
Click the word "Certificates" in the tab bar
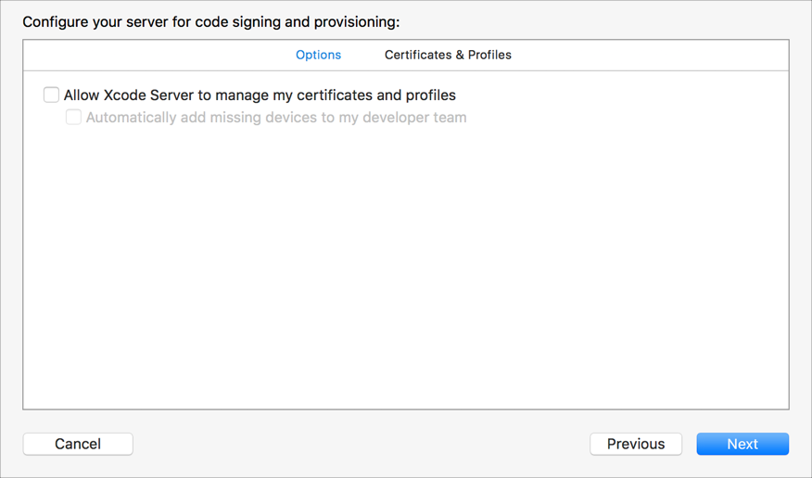click(x=417, y=55)
